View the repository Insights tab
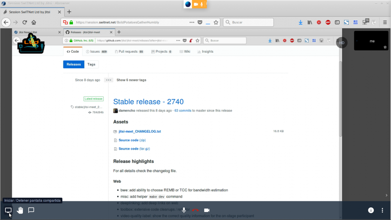Screen dimensions: 391x220 [x=205, y=52]
